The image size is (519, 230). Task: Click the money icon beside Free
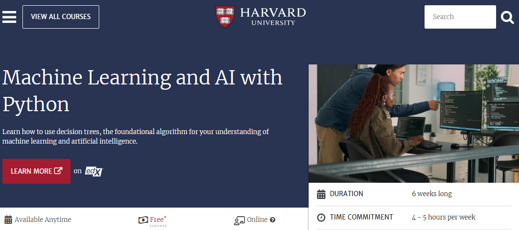143,220
